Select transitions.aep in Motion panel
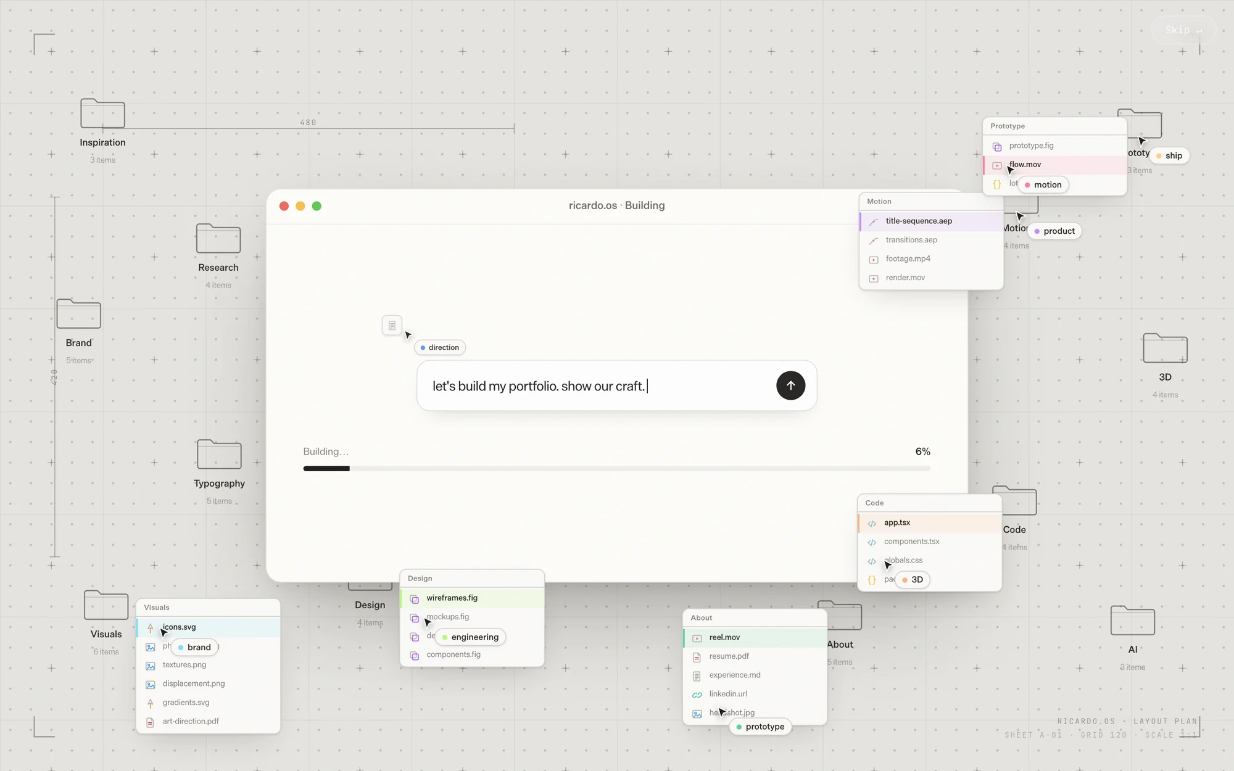This screenshot has height=771, width=1234. [x=931, y=240]
